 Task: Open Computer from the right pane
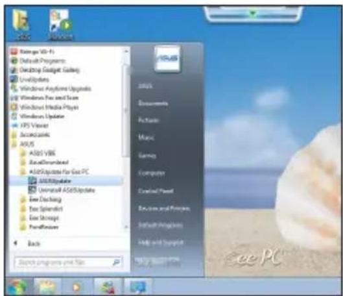(x=152, y=173)
